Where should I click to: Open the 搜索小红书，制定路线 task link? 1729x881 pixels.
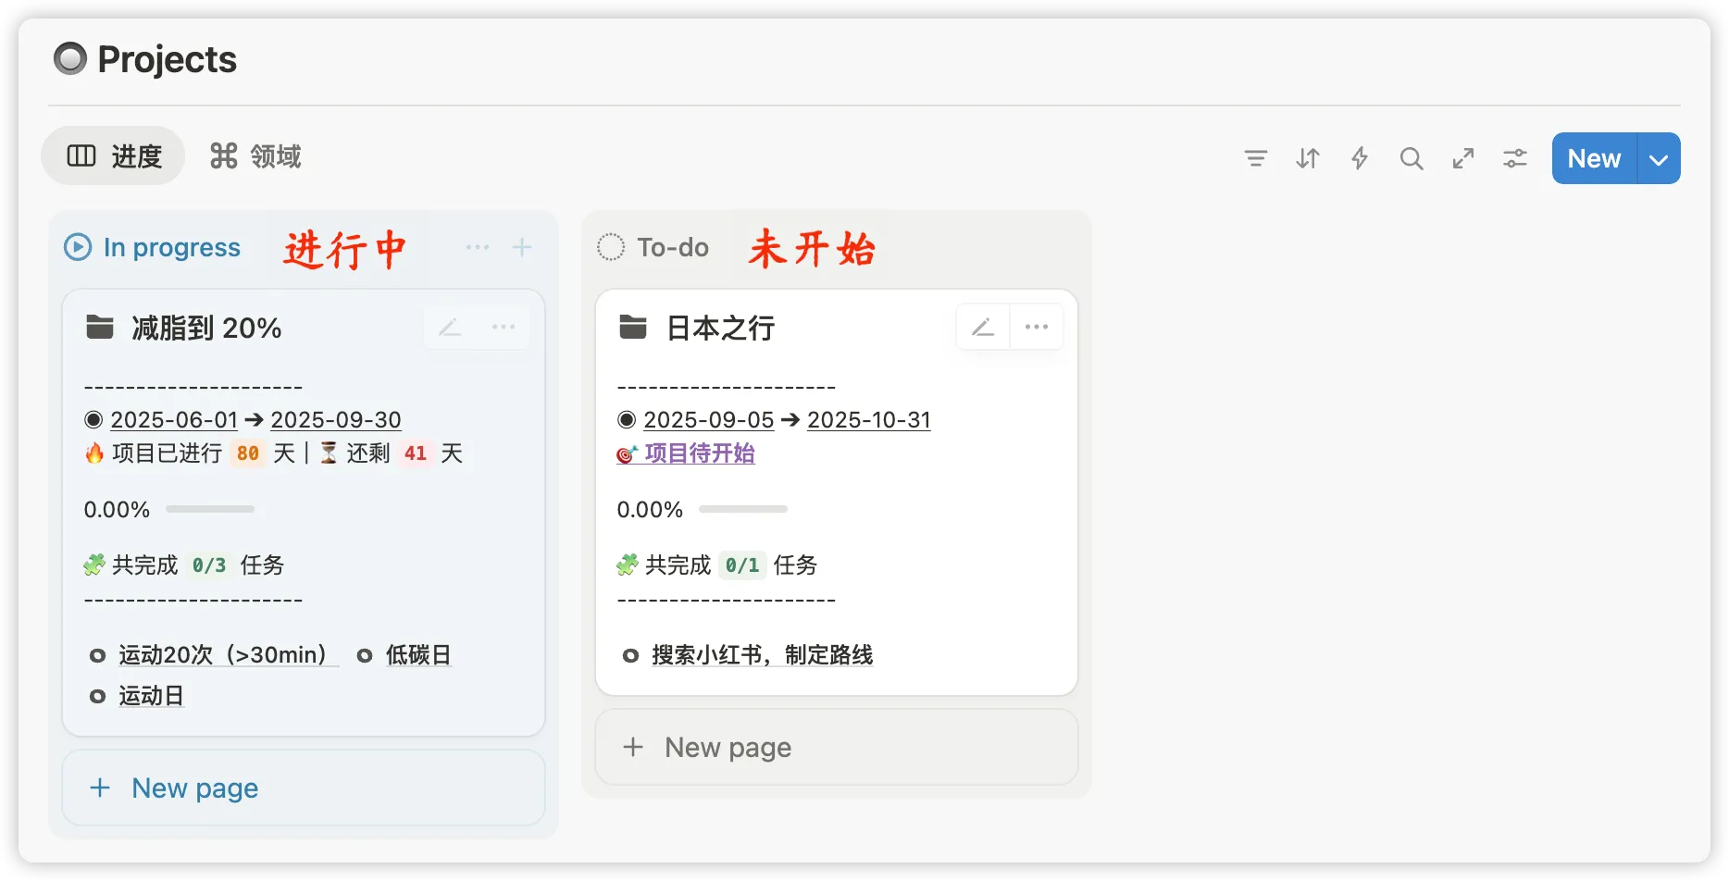[x=762, y=655]
